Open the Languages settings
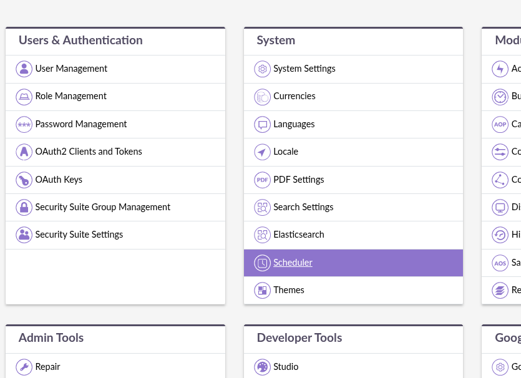Viewport: 521px width, 378px height. [x=294, y=124]
